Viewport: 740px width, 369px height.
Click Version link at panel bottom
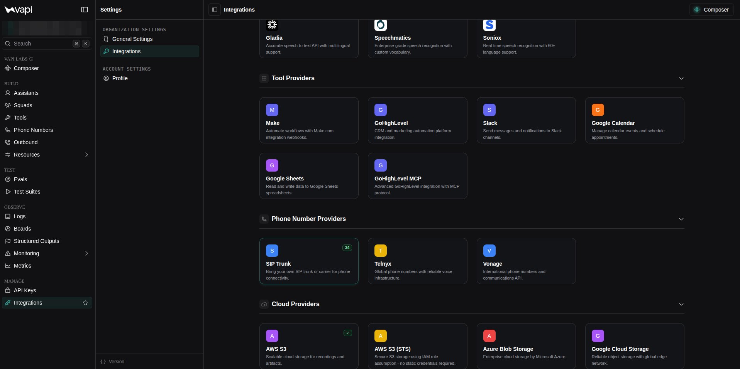coord(112,362)
